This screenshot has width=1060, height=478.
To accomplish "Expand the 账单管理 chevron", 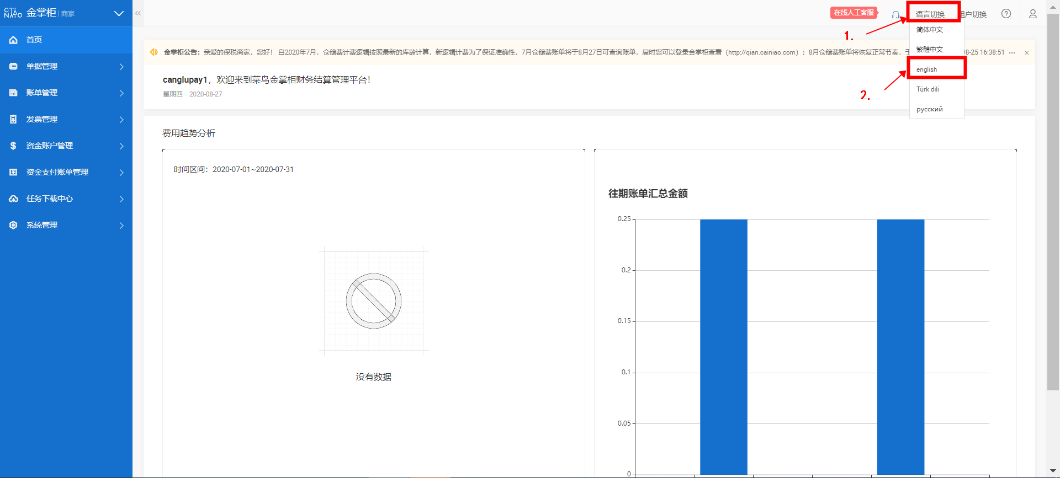I will [121, 93].
